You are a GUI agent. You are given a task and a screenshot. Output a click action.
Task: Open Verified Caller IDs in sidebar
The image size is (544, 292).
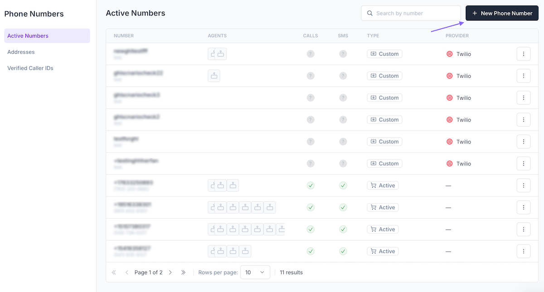(30, 68)
